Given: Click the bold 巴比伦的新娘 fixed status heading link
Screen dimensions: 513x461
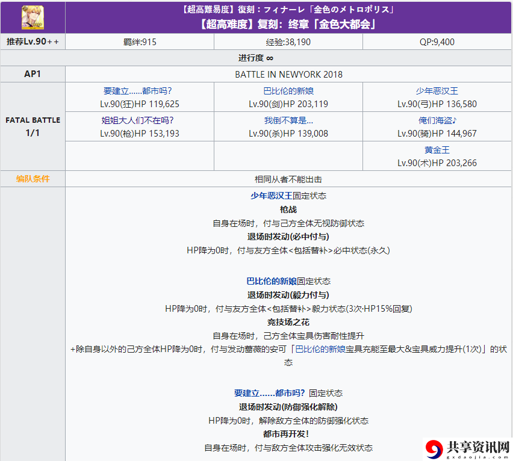Looking at the screenshot, I should pos(271,281).
